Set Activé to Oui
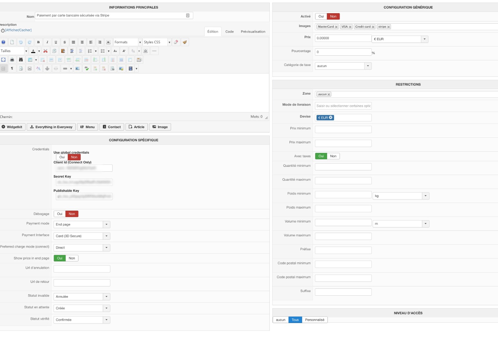 pos(321,16)
